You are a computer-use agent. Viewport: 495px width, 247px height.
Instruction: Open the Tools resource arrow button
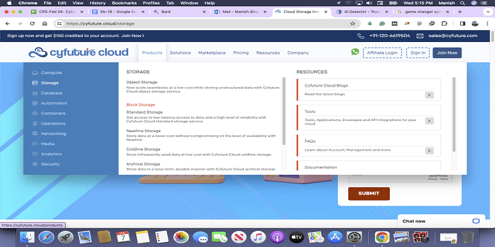(429, 120)
